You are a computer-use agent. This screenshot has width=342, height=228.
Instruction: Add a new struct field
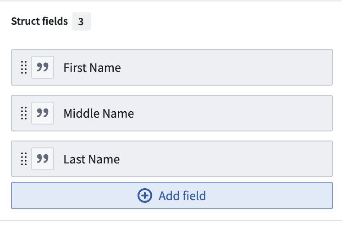[x=172, y=195]
